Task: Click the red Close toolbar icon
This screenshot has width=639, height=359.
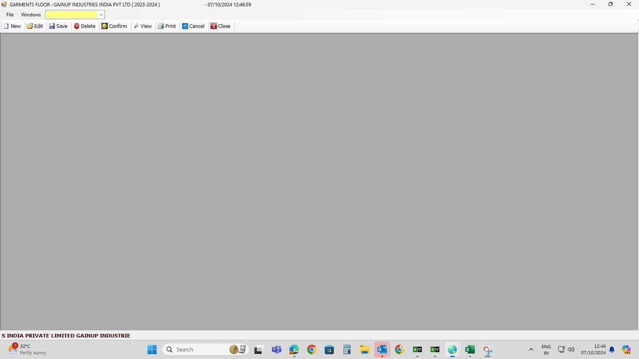Action: 214,26
